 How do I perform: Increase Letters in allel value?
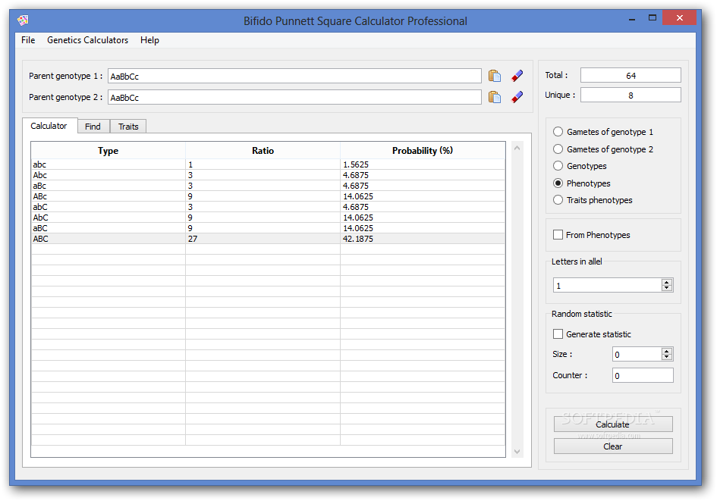[x=667, y=282]
